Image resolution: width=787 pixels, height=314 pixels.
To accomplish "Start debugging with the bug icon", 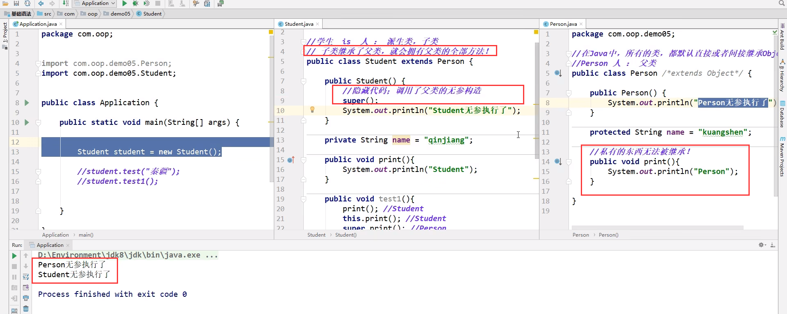I will pos(136,3).
